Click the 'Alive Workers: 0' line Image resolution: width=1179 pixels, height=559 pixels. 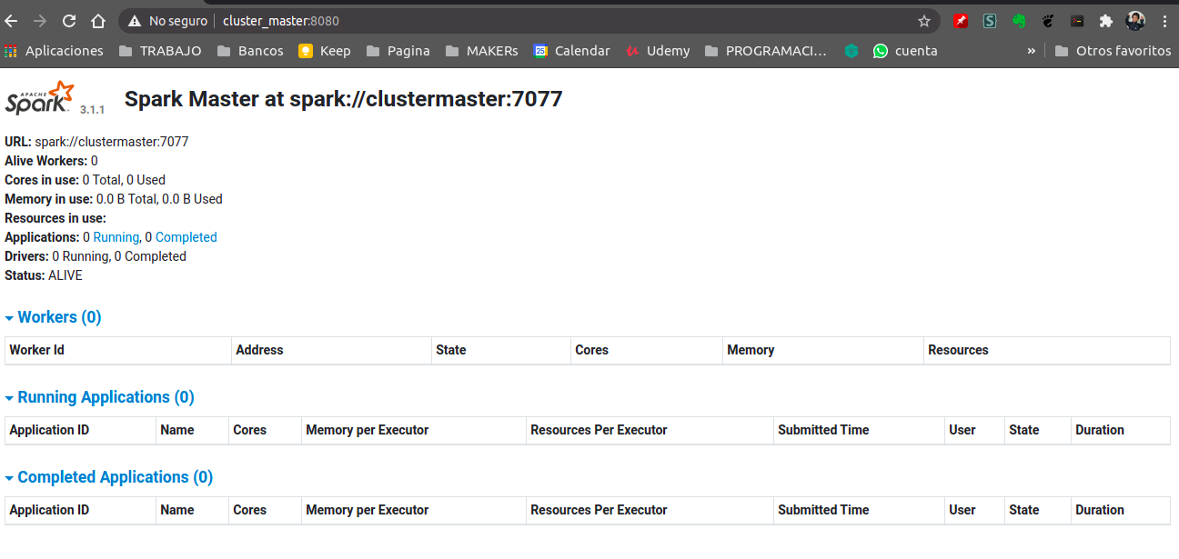tap(51, 161)
